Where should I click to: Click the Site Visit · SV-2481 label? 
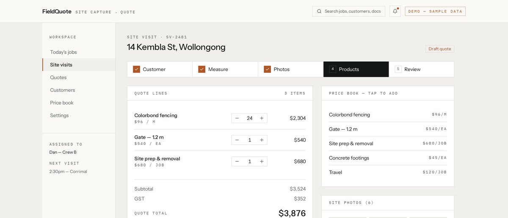[157, 37]
